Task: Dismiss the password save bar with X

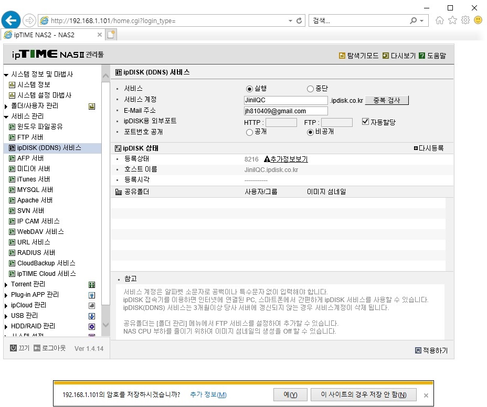Action: [426, 395]
